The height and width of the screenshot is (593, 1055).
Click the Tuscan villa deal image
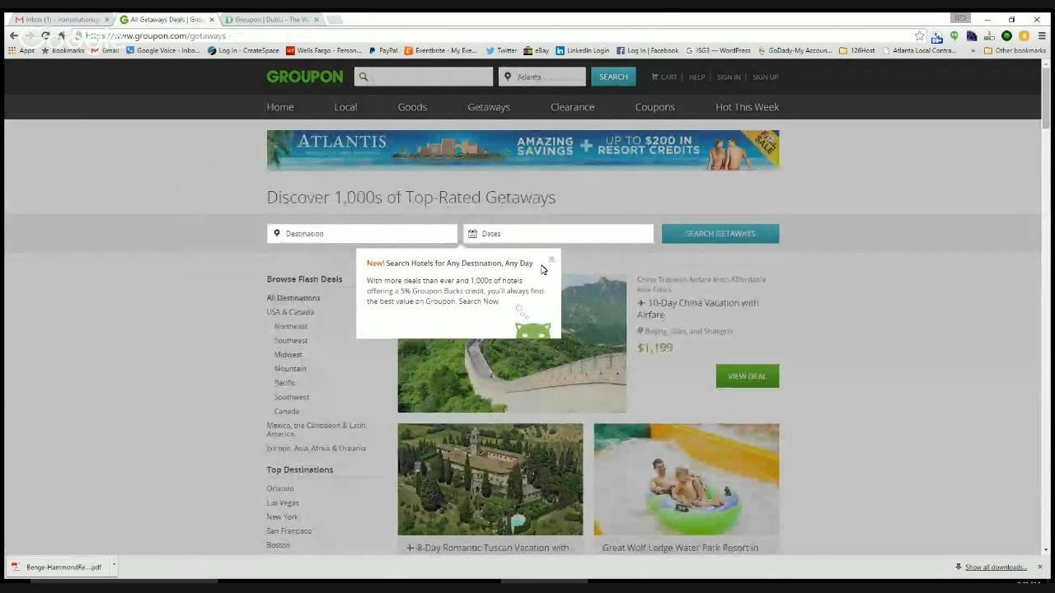point(490,479)
